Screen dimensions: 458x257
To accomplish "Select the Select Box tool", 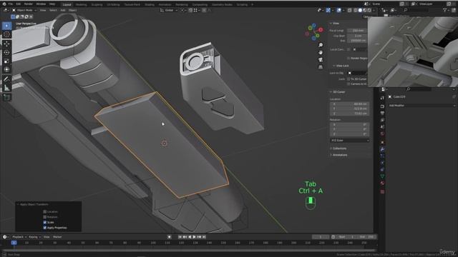I will click(6, 26).
